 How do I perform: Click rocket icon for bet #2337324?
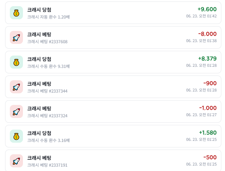click(16, 111)
